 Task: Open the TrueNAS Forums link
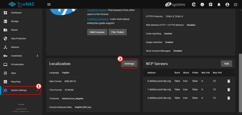coord(96,10)
